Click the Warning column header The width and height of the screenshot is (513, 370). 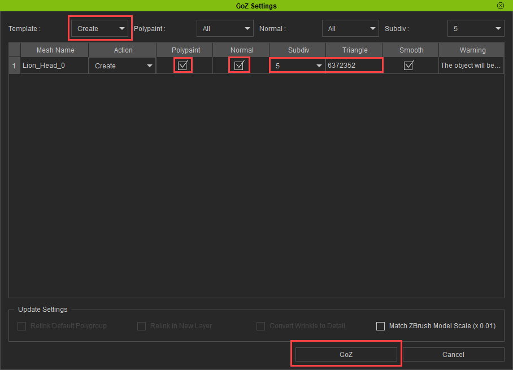[472, 50]
